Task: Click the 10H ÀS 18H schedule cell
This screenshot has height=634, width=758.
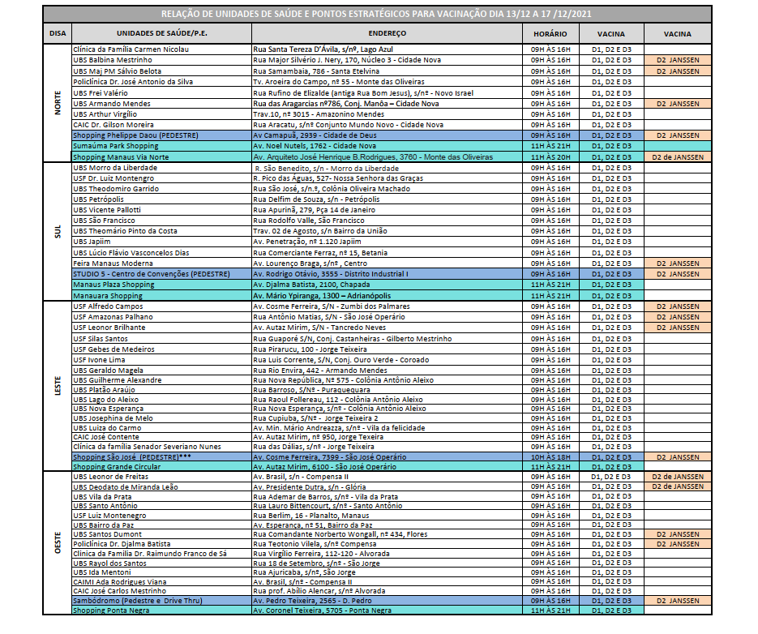Action: coord(550,457)
